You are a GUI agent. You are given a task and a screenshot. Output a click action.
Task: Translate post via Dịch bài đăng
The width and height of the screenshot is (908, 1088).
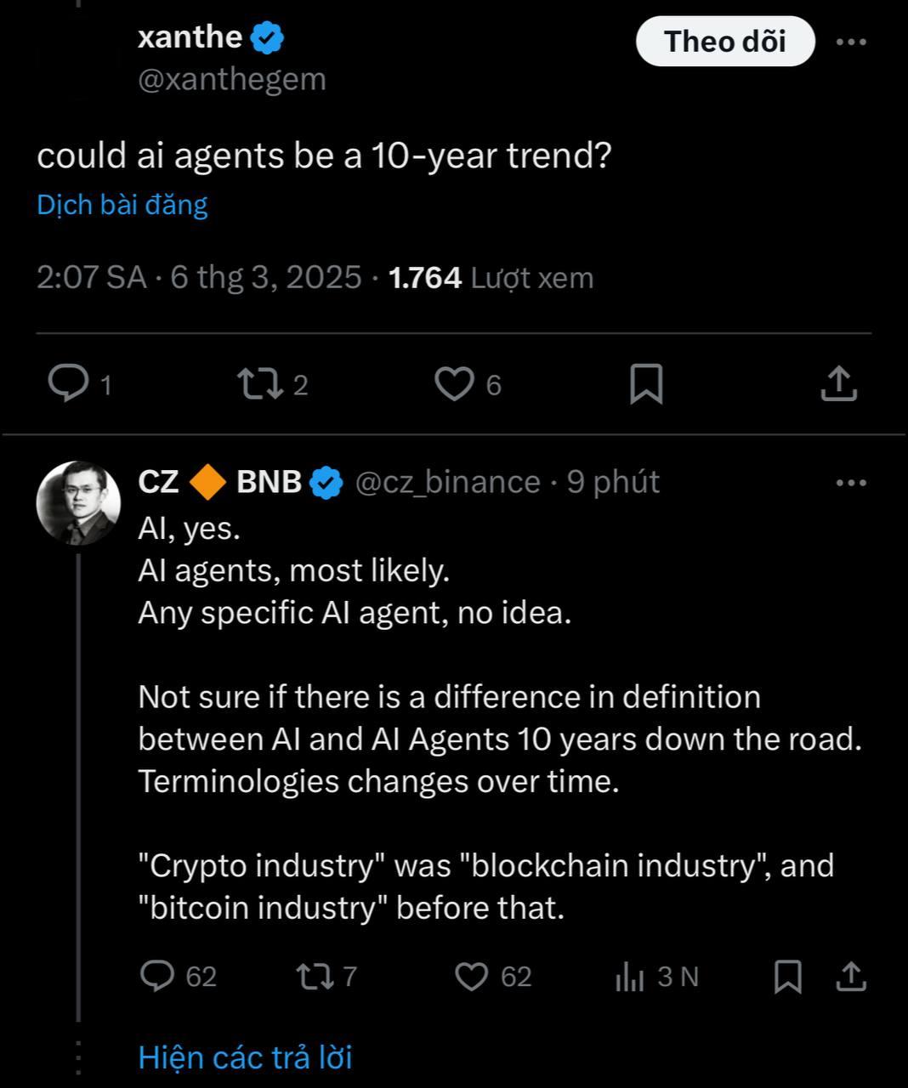click(x=122, y=205)
